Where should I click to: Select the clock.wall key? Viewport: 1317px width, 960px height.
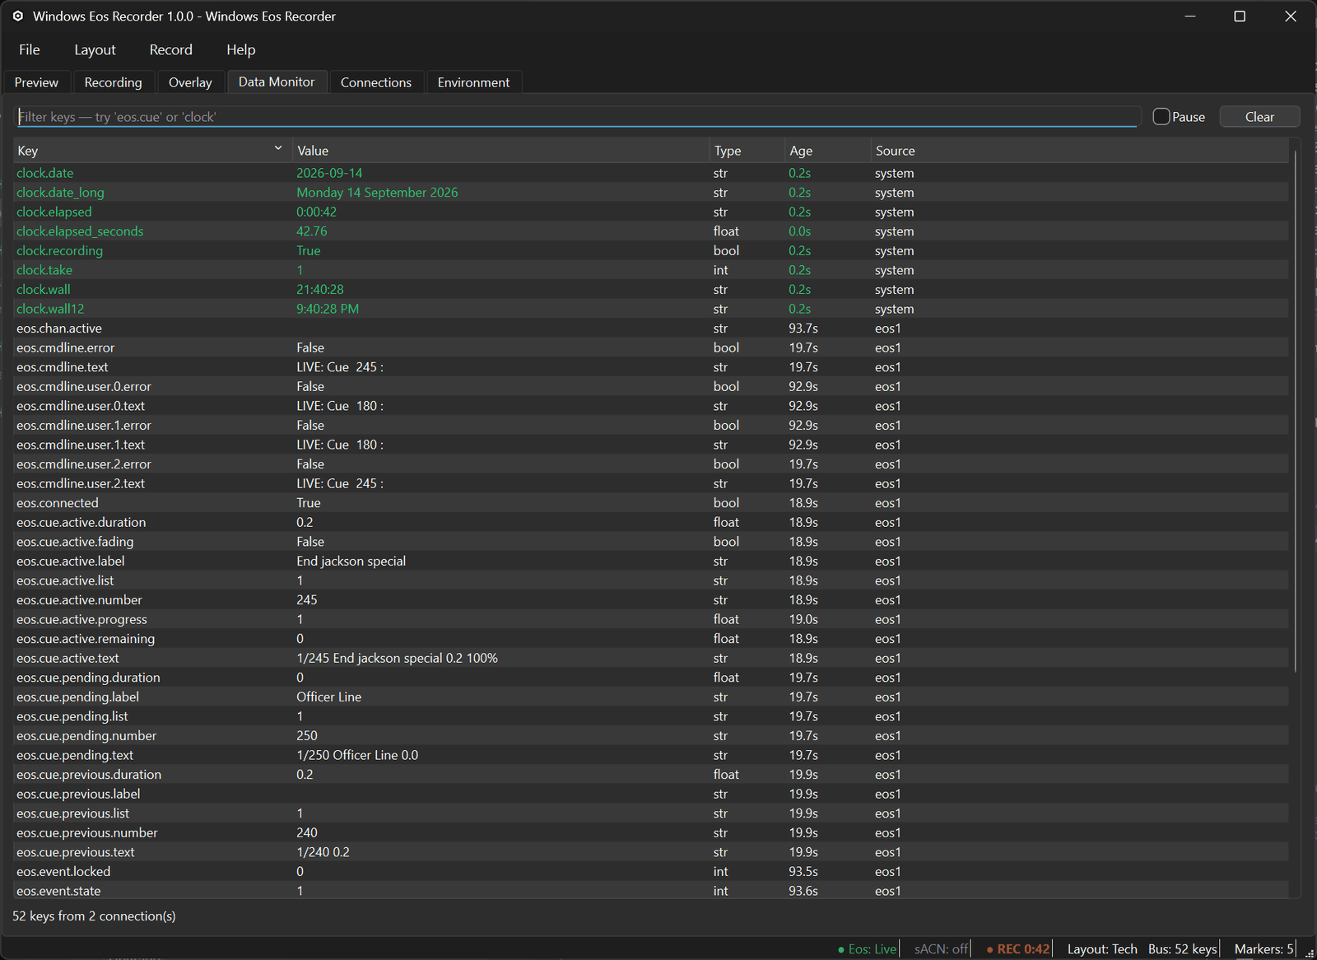tap(44, 290)
